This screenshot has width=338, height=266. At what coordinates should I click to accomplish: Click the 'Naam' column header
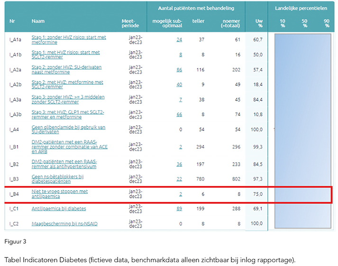tap(38, 21)
